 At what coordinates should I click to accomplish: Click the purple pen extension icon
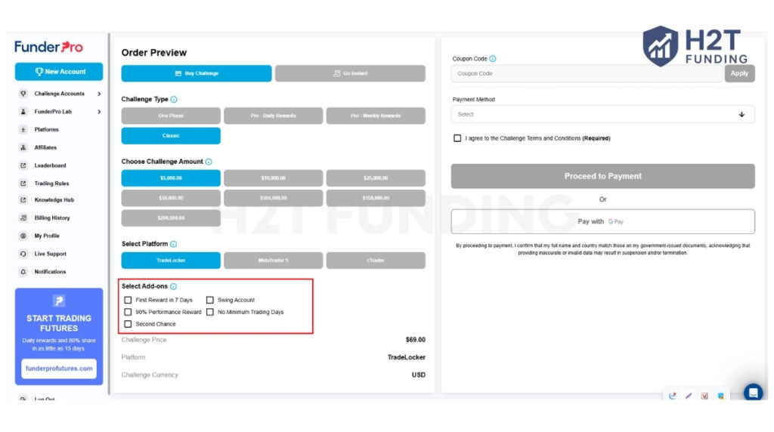[x=689, y=396]
